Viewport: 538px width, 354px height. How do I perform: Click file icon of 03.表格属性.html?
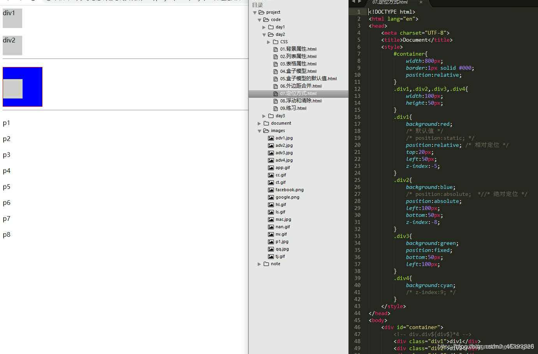coord(276,64)
